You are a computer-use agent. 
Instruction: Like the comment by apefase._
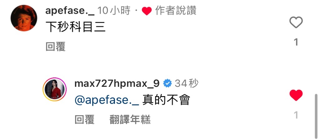point(296,22)
